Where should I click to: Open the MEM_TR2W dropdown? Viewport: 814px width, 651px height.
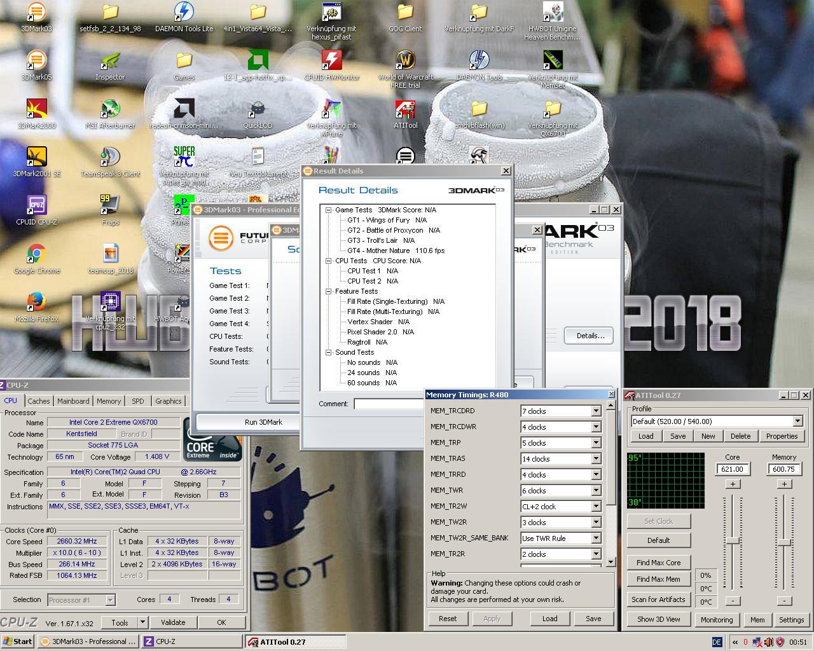pyautogui.click(x=596, y=507)
